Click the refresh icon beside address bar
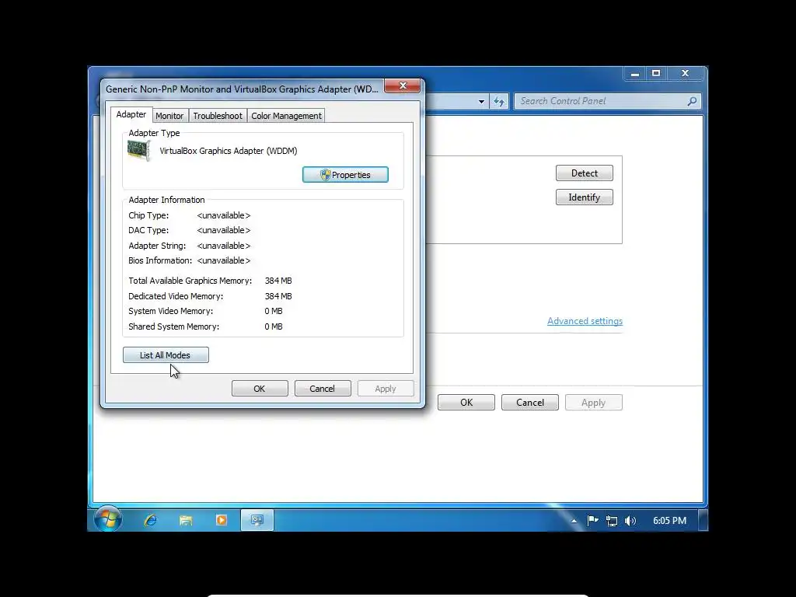 pyautogui.click(x=499, y=101)
